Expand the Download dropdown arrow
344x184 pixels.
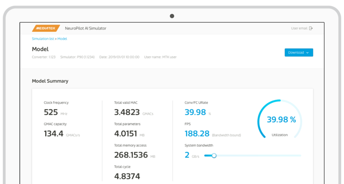pos(308,53)
